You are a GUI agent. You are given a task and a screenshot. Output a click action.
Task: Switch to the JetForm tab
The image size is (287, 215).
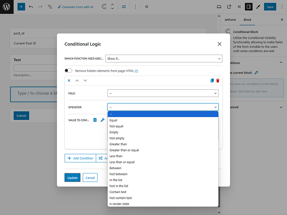[x=230, y=20]
